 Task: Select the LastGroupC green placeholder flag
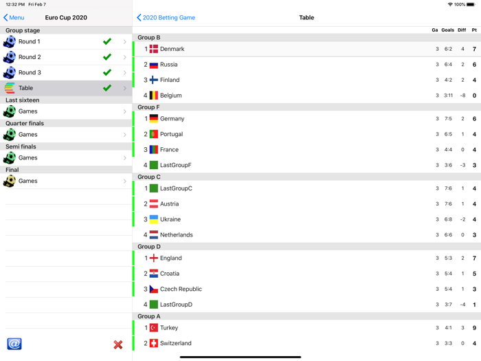154,188
